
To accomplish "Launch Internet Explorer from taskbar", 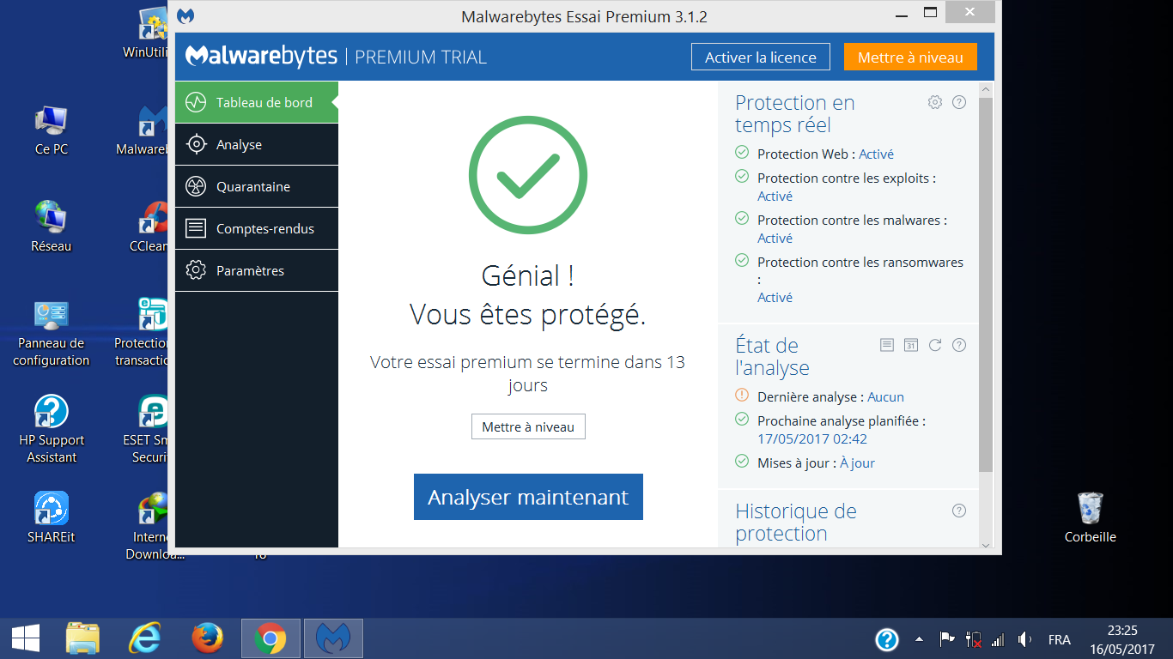I will coord(144,638).
